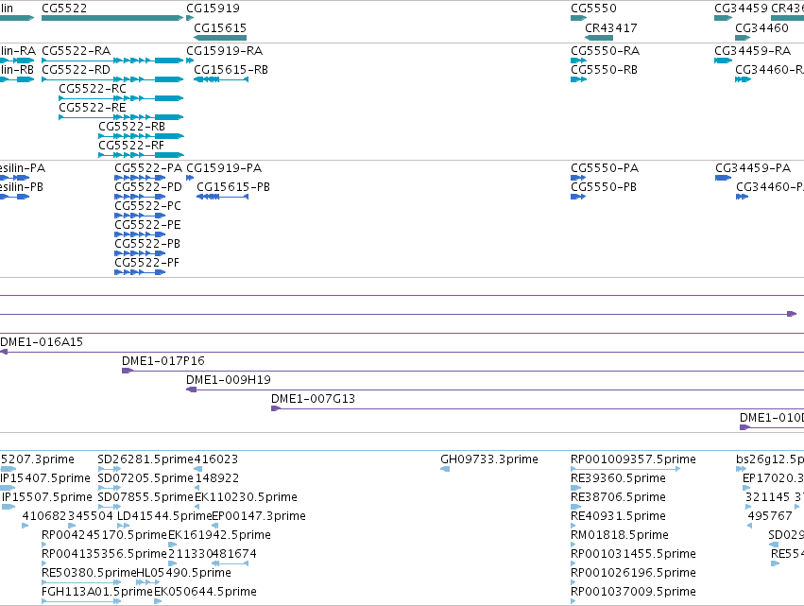Screen dimensions: 804x606
Task: Select transcript CG5522-RC
Action: point(121,98)
